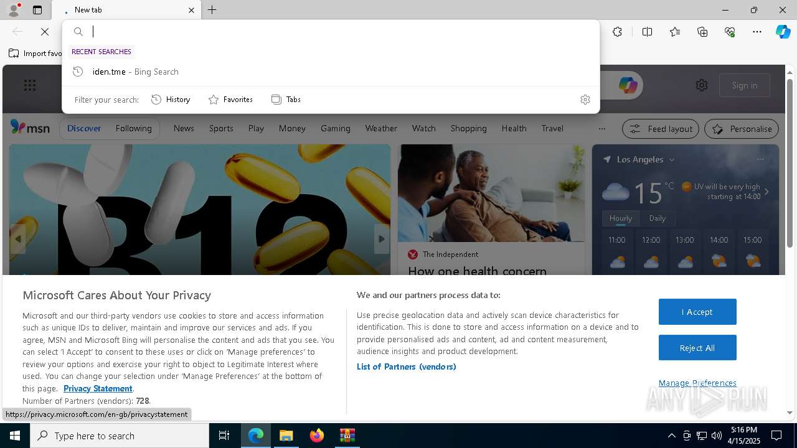The width and height of the screenshot is (797, 448).
Task: Open the Shopping category
Action: [x=468, y=128]
